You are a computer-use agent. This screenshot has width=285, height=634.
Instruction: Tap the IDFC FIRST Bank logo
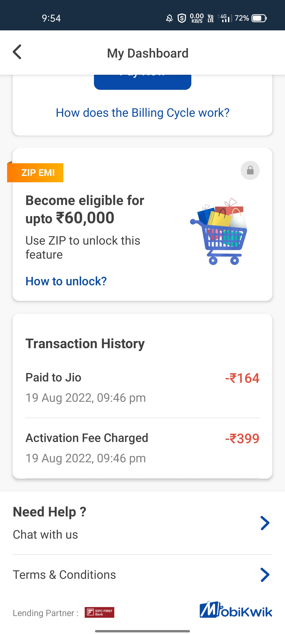[99, 612]
